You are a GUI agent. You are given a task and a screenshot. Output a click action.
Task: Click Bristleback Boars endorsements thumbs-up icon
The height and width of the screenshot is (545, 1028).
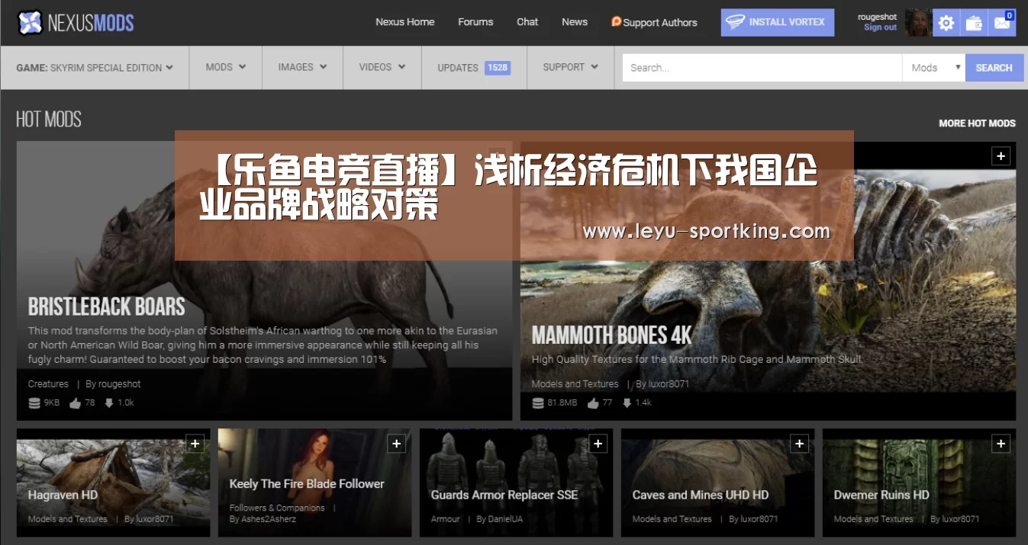(75, 403)
